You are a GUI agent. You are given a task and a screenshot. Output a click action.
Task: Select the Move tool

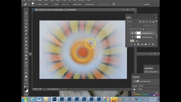26,13
